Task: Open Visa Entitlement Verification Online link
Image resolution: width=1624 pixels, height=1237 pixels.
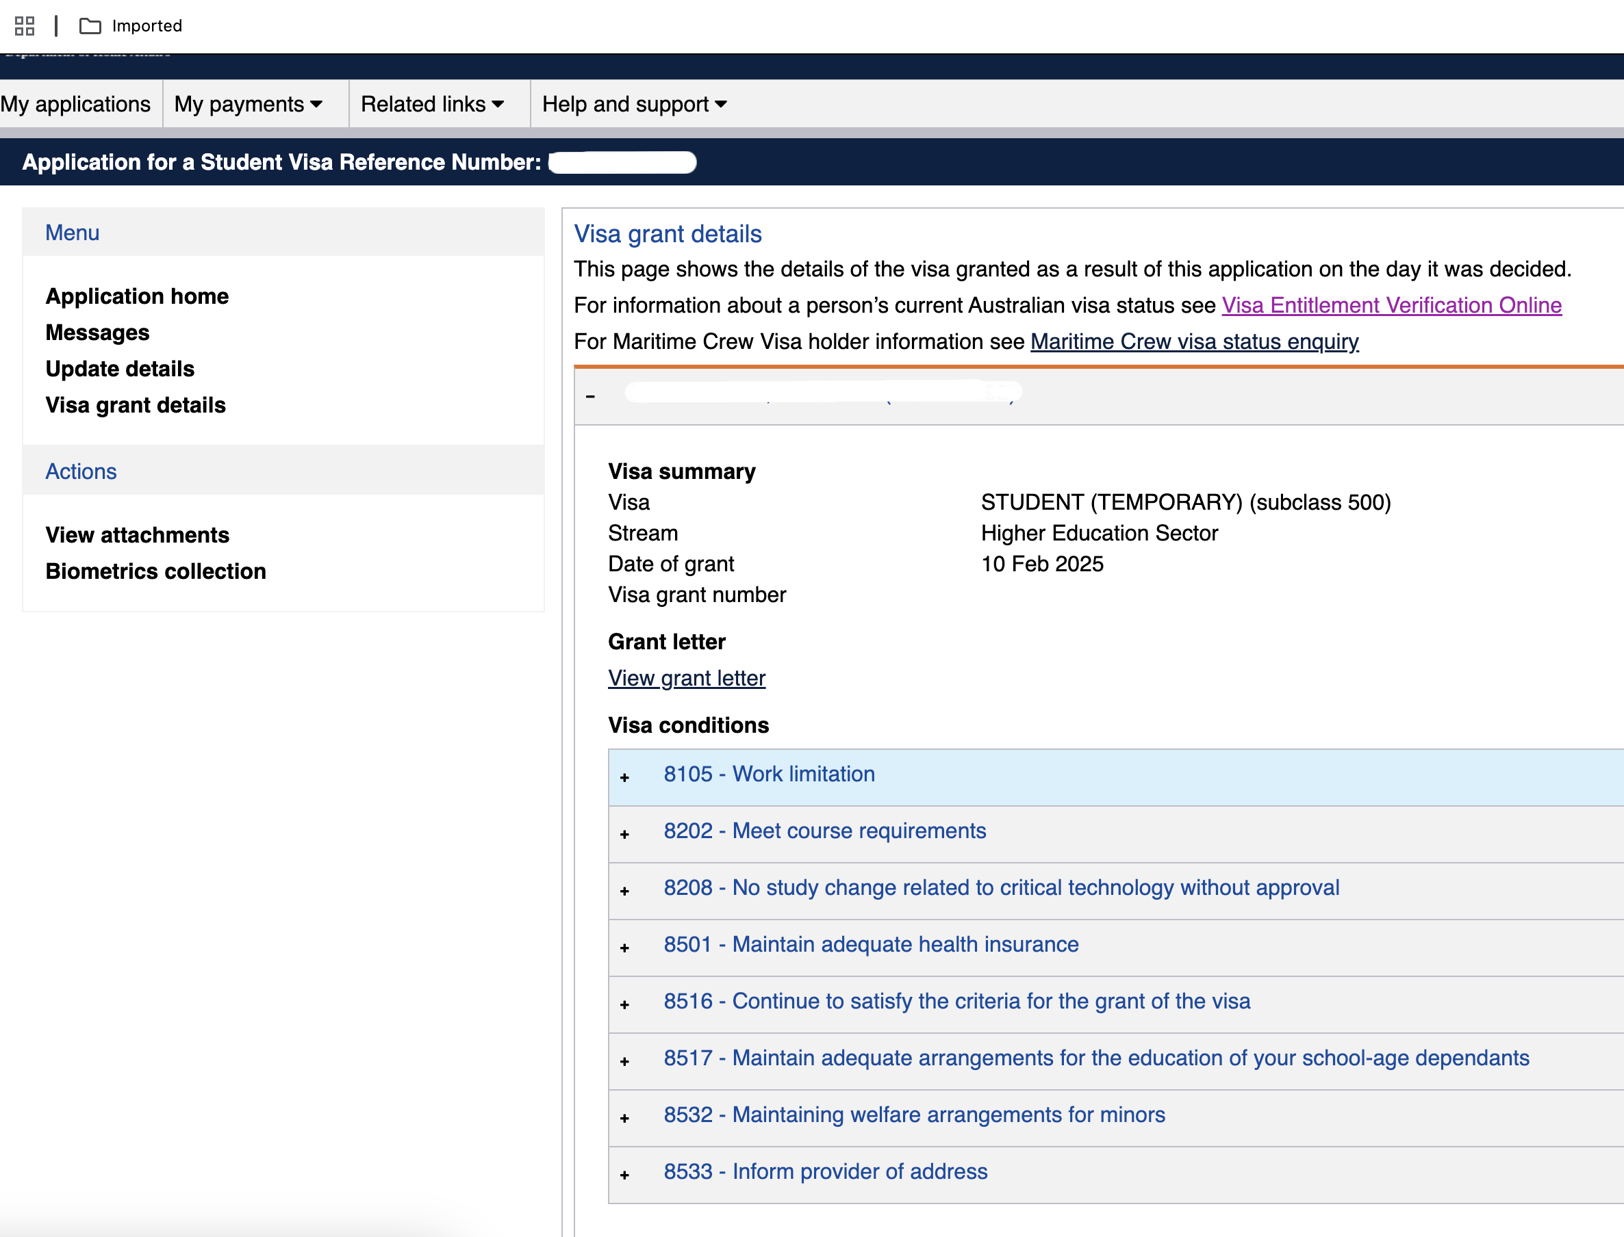Action: click(1391, 305)
